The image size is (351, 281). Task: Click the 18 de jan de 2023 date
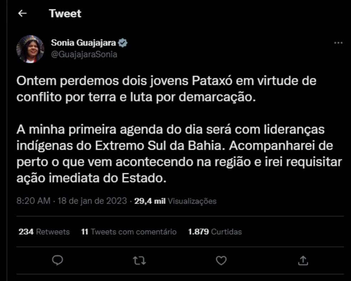pos(92,201)
